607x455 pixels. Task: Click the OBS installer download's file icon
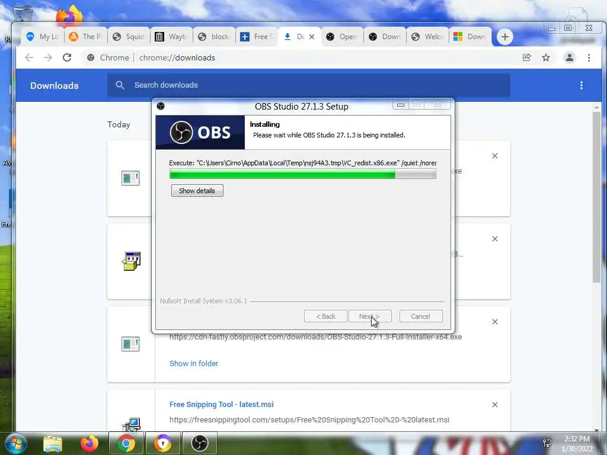click(x=130, y=344)
